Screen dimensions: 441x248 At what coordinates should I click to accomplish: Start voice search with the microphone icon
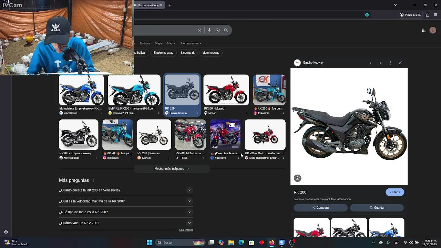(x=209, y=30)
